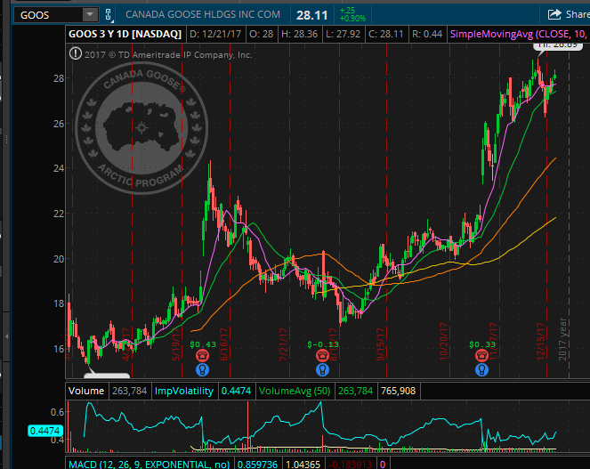Image resolution: width=590 pixels, height=469 pixels.
Task: Click the -0.183913 MACD diff value
Action: [x=351, y=464]
